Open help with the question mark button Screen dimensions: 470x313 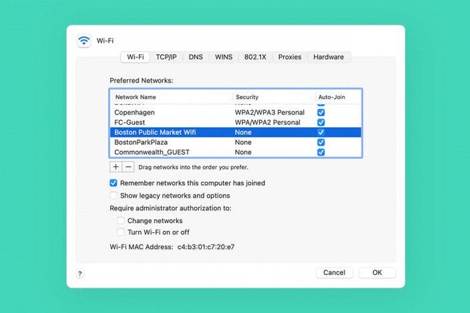pos(80,274)
